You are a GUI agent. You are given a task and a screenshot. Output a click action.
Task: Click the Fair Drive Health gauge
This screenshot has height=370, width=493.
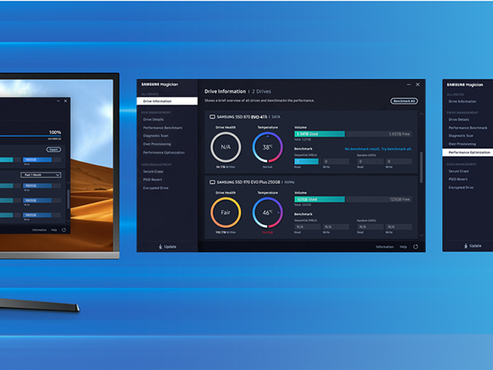click(226, 213)
